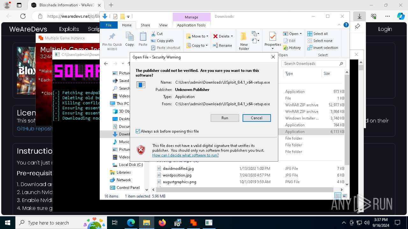Open the Open dropdown in the ribbon
This screenshot has height=229, width=408.
point(292,34)
